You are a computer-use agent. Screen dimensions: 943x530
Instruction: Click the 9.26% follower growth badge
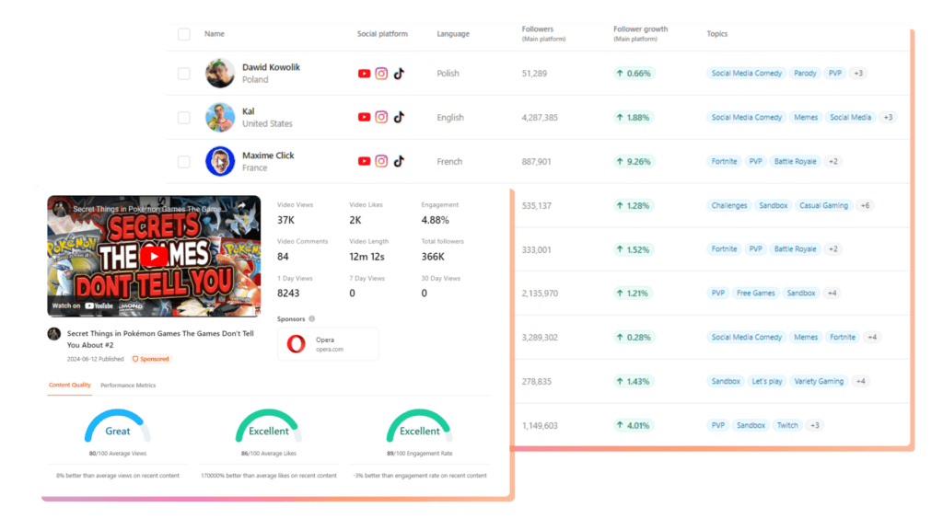point(634,161)
